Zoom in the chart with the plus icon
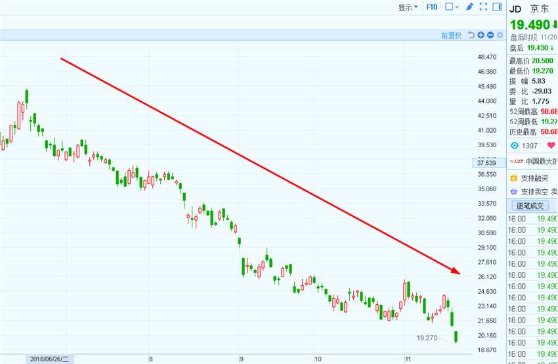 [x=481, y=35]
